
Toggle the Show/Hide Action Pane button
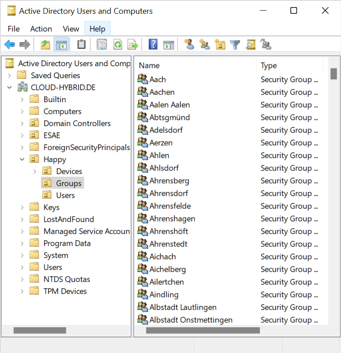click(168, 44)
